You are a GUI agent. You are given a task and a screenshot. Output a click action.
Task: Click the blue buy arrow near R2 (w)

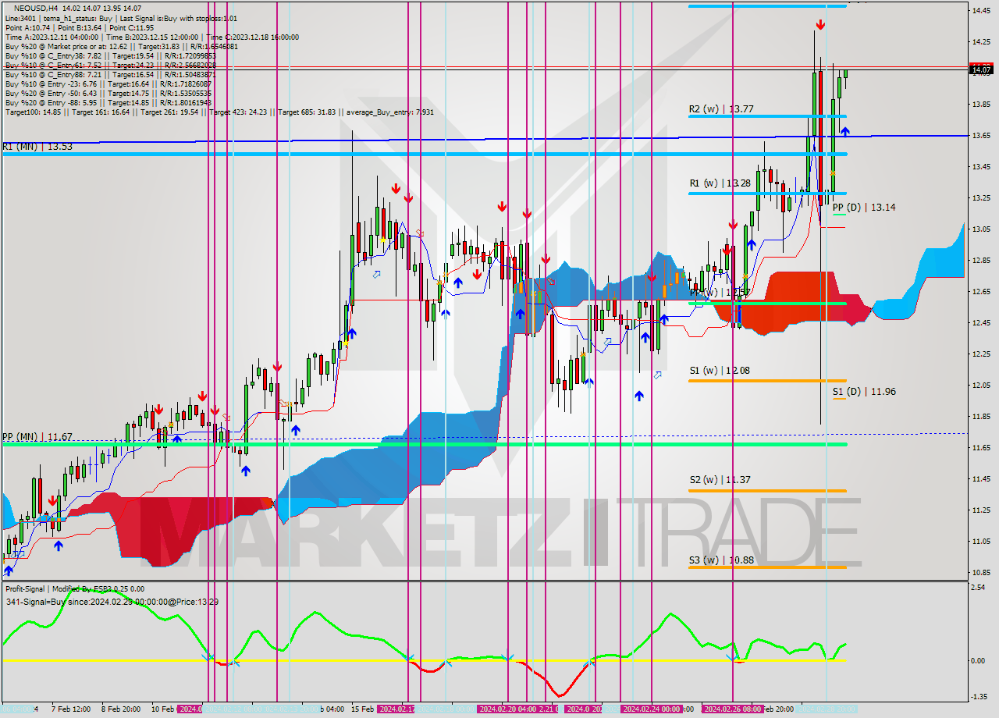[844, 132]
